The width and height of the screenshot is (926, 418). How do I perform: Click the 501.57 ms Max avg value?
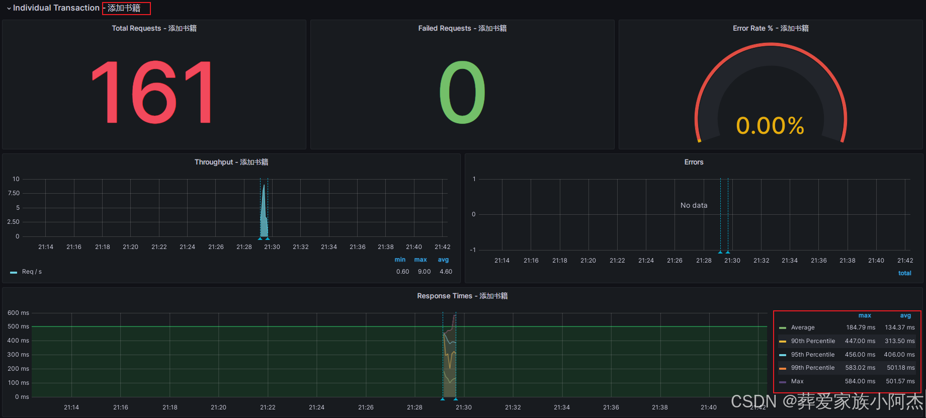tap(900, 381)
